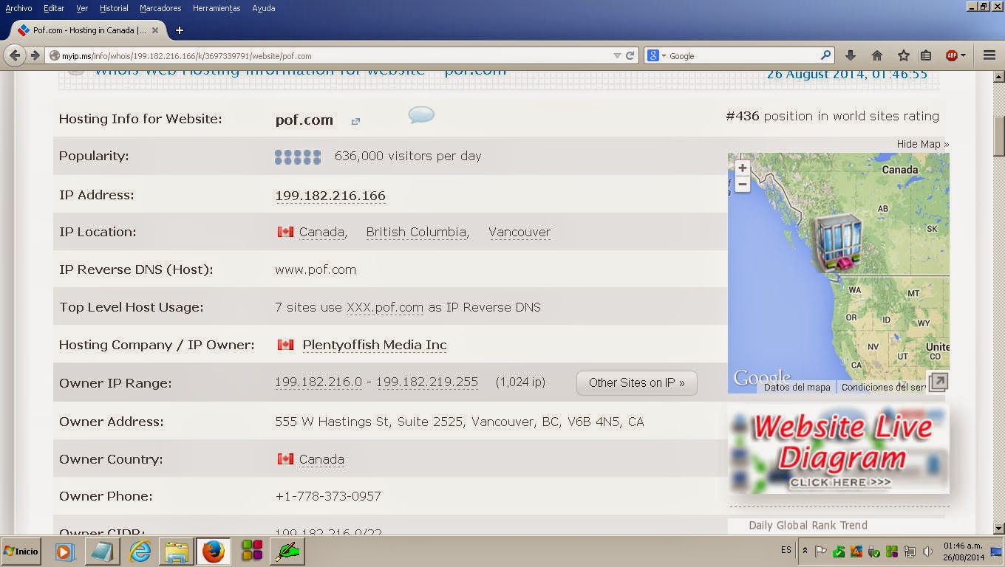Click the Hide Map link
This screenshot has height=567, width=1005.
point(922,144)
